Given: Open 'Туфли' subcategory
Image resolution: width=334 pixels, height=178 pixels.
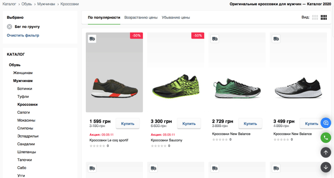Looking at the screenshot, I should (23, 97).
